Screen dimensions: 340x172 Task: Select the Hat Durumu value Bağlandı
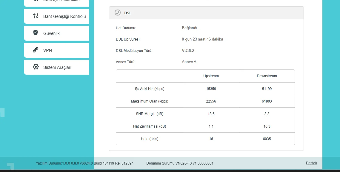[x=189, y=28]
